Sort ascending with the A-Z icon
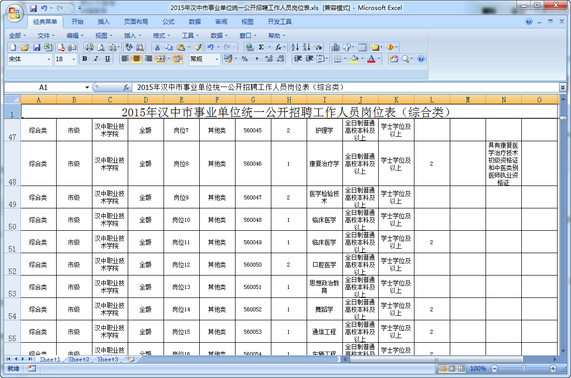This screenshot has width=571, height=378. tap(295, 47)
